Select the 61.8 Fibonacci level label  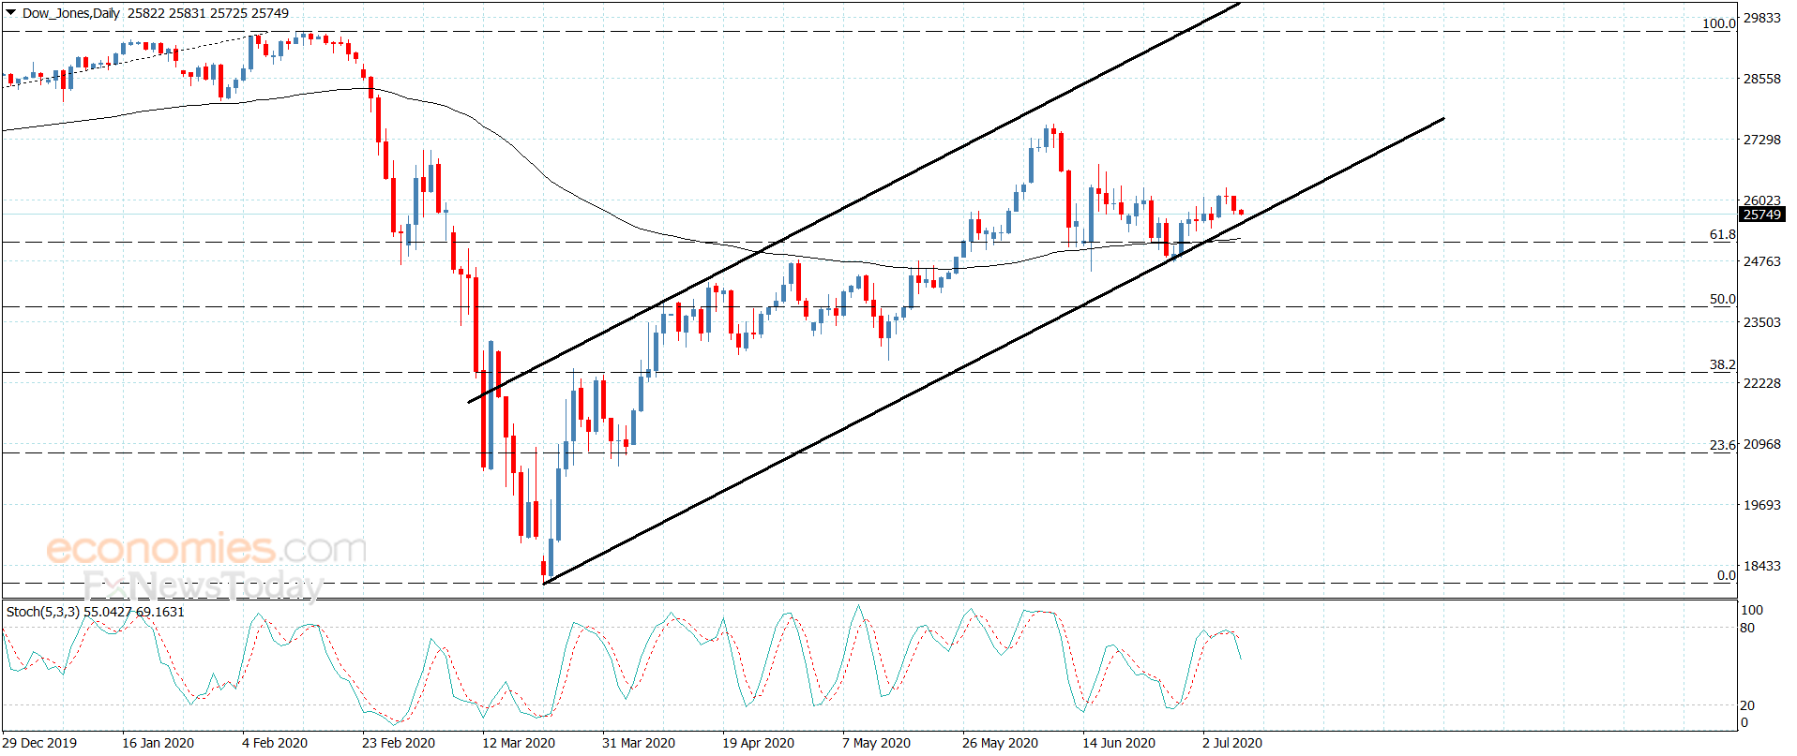pos(1722,234)
